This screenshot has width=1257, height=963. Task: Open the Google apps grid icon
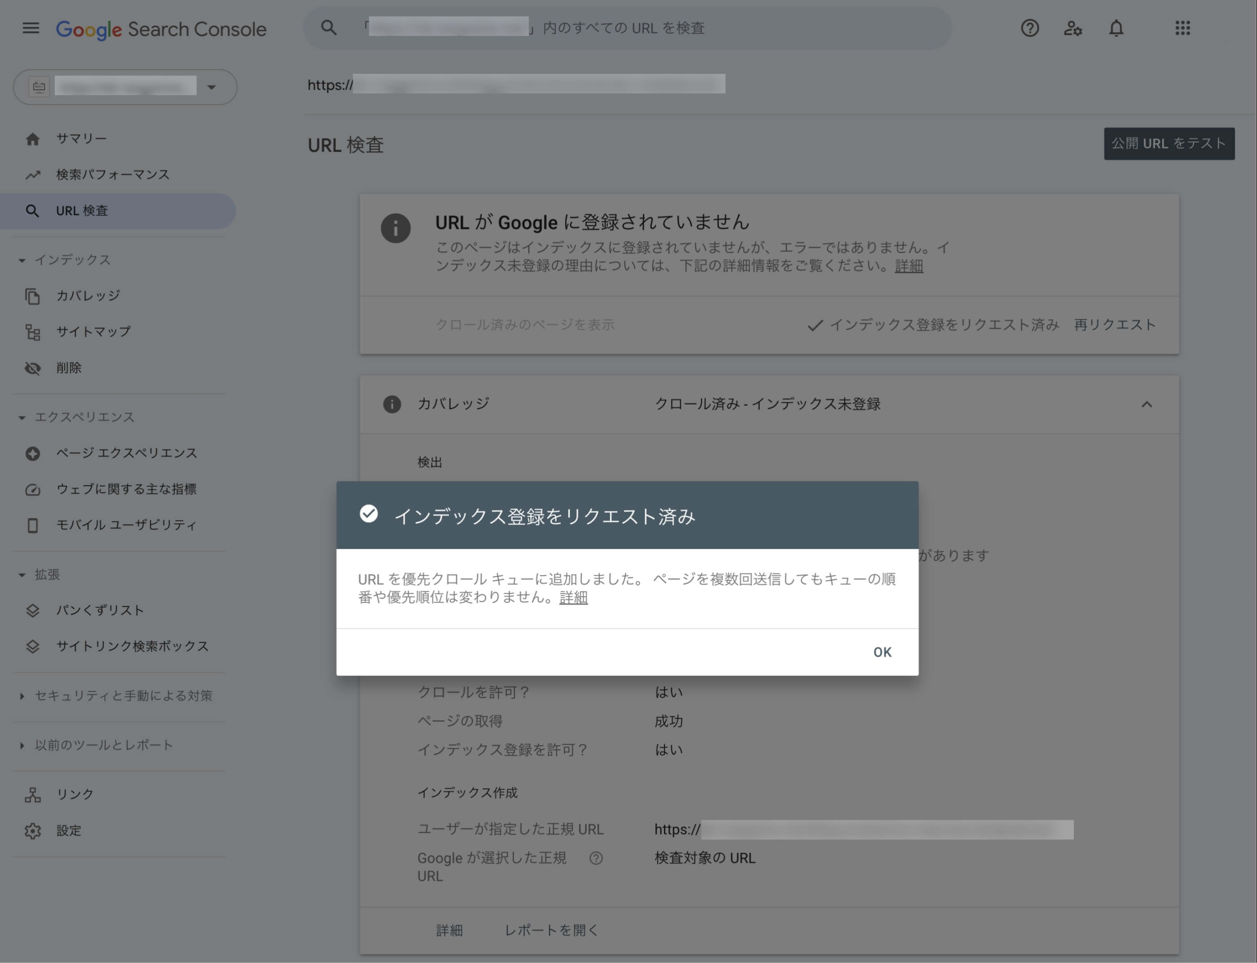coord(1182,28)
